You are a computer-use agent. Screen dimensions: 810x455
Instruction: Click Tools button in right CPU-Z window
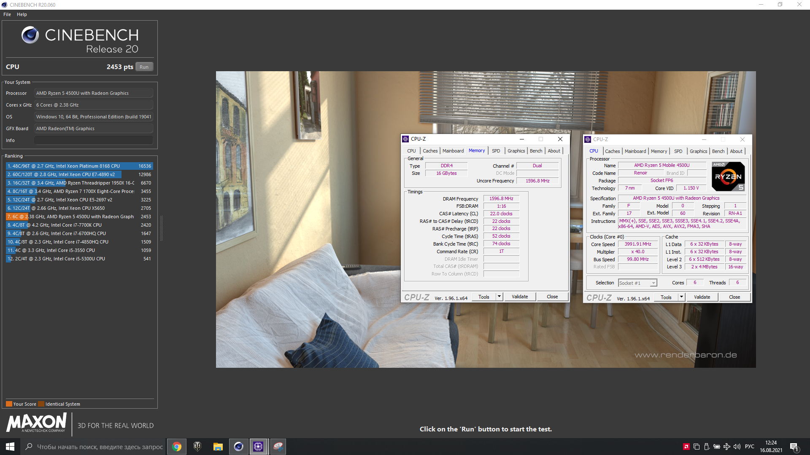click(x=666, y=297)
